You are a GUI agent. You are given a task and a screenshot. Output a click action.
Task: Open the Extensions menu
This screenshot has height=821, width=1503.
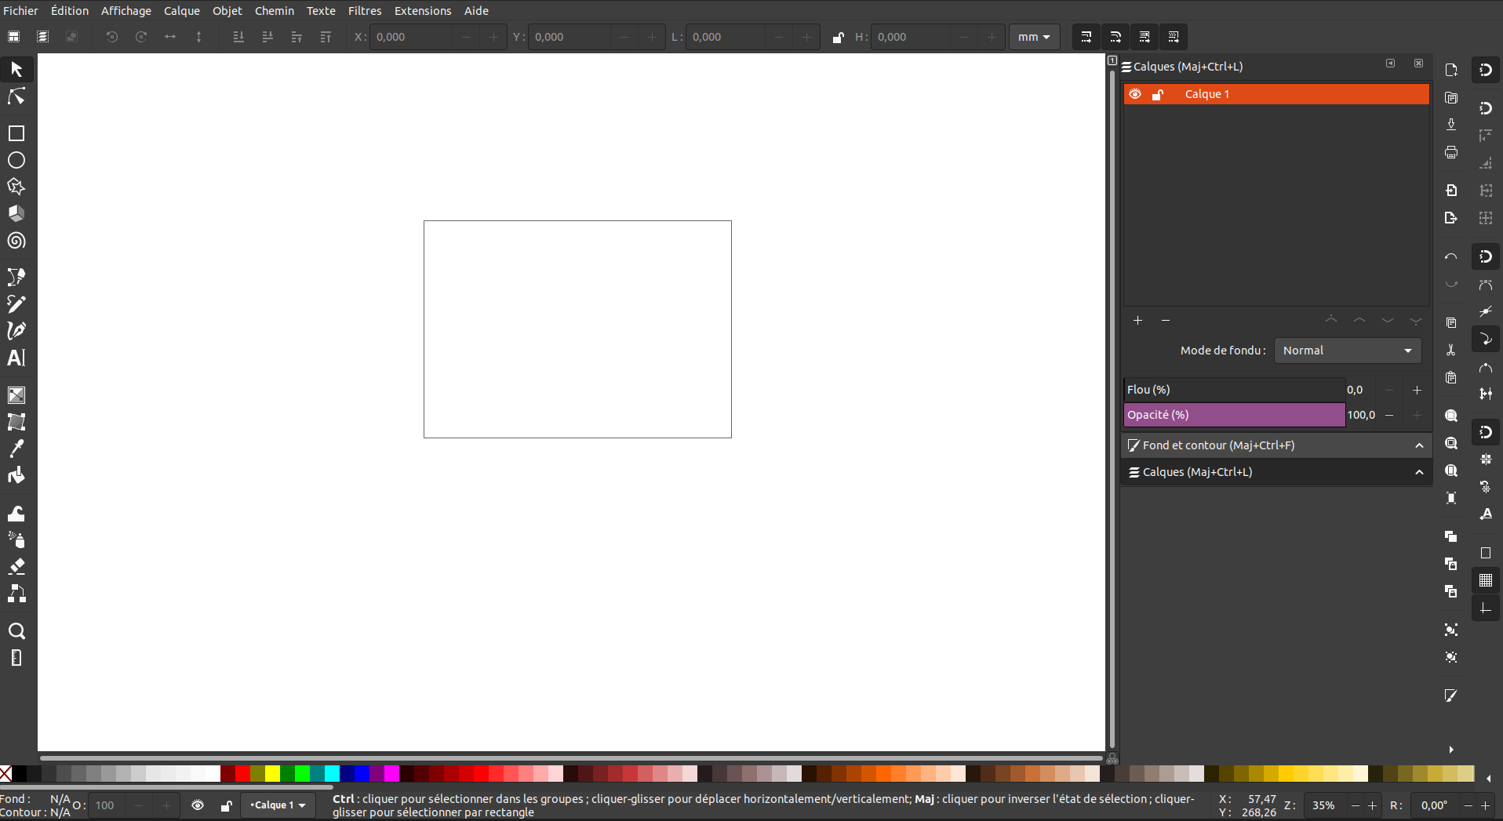click(x=422, y=11)
